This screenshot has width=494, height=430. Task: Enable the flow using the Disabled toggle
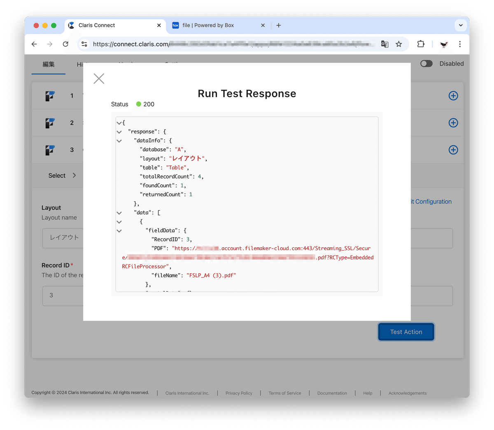click(x=426, y=63)
